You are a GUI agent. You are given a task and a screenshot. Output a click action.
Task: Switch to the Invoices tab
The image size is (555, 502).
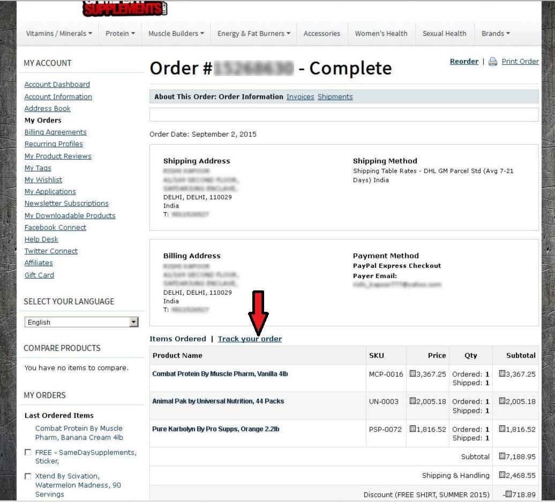click(300, 96)
